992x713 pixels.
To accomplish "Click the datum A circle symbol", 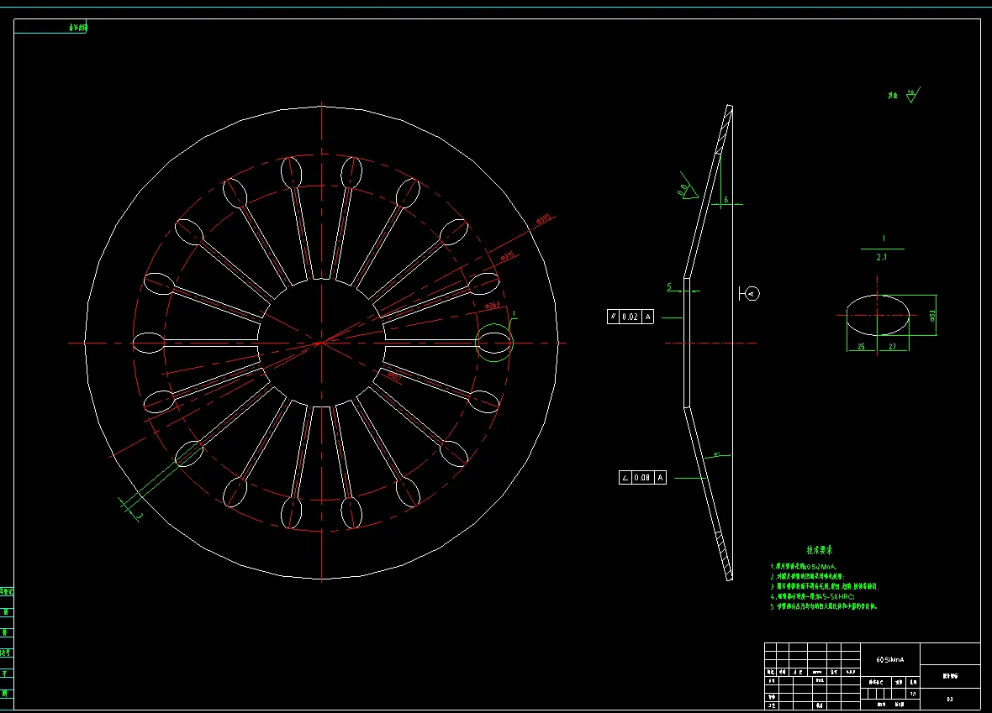I will pos(752,293).
